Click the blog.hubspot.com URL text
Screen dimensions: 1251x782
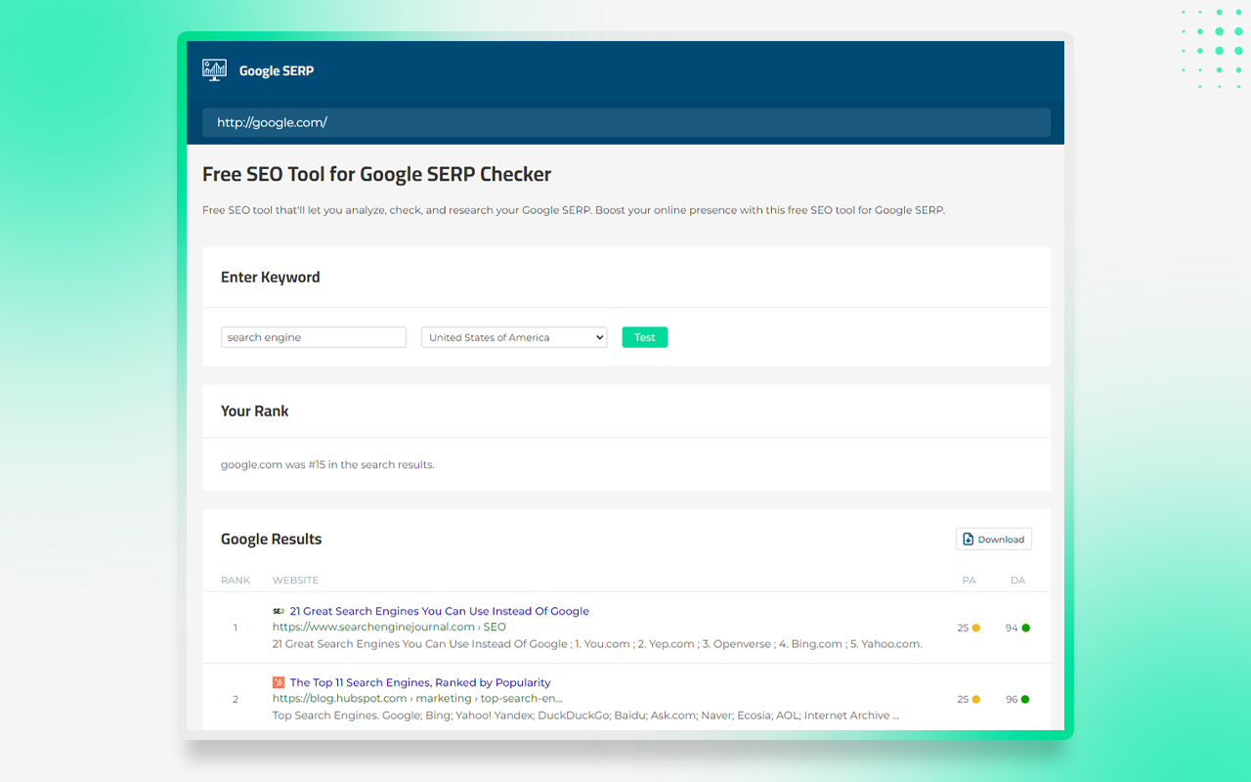(x=417, y=698)
